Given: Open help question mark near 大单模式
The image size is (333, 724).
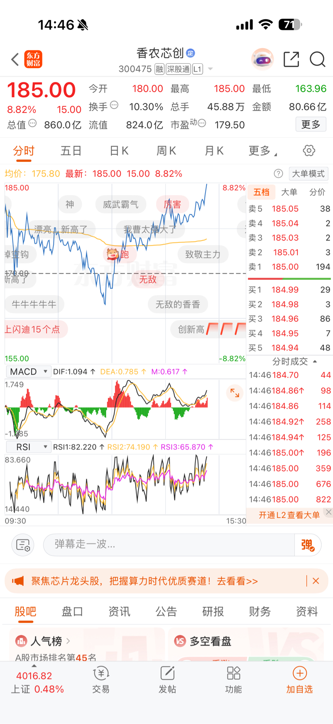Looking at the screenshot, I should [x=278, y=174].
